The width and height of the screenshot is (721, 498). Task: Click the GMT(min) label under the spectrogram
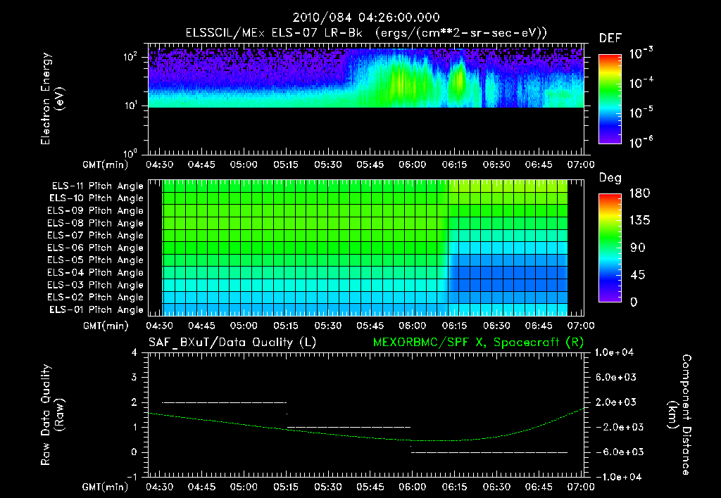coord(106,165)
